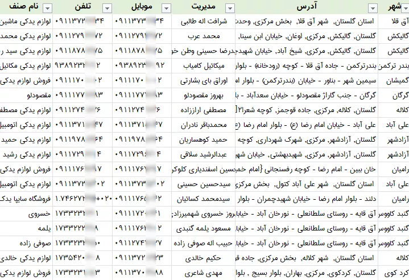The height and width of the screenshot is (280, 409).
Task: Select the city cell آق قلا
Action: (x=394, y=22)
